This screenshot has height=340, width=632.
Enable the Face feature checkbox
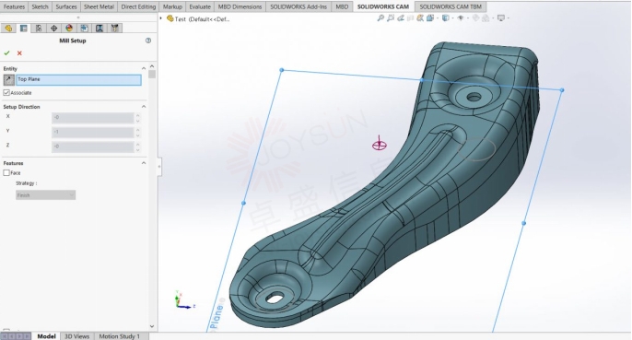click(6, 172)
